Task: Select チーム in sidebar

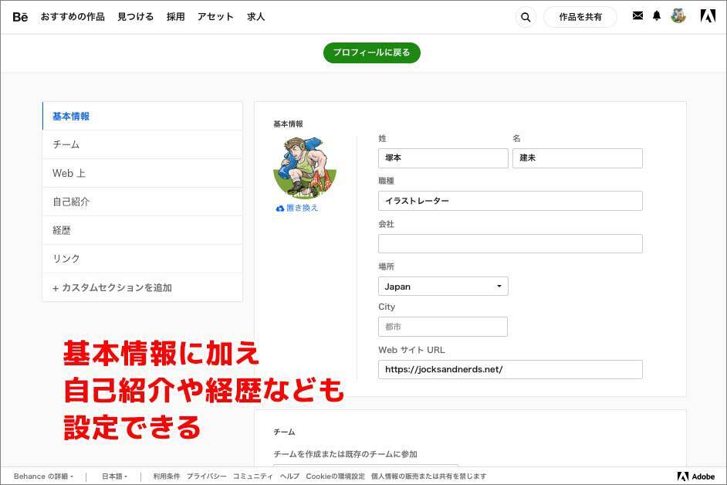Action: [x=142, y=144]
